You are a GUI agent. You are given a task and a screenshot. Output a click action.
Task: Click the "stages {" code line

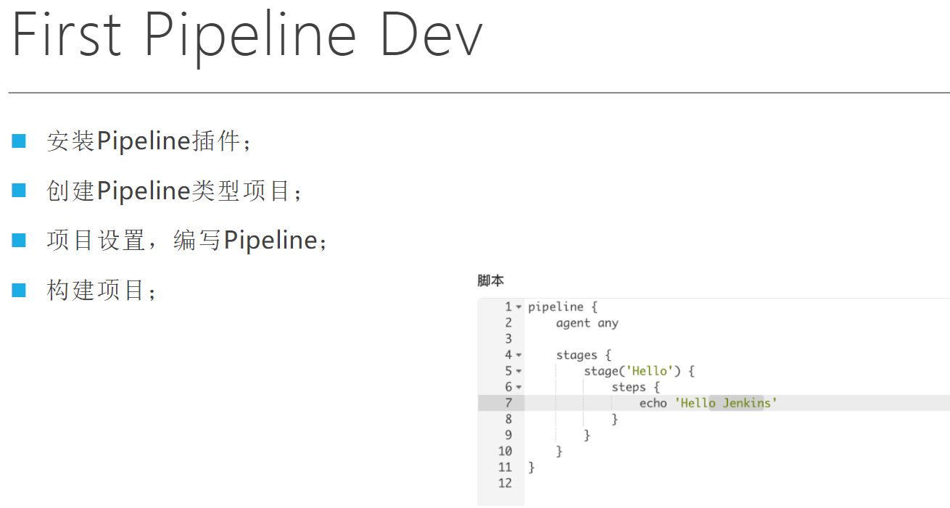click(584, 355)
